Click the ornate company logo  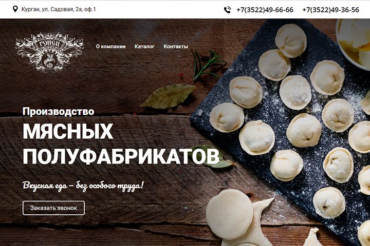coord(49,52)
